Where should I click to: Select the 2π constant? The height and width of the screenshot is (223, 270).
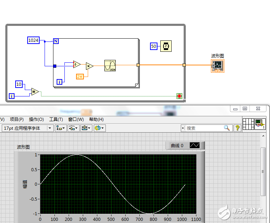pyautogui.click(x=80, y=77)
